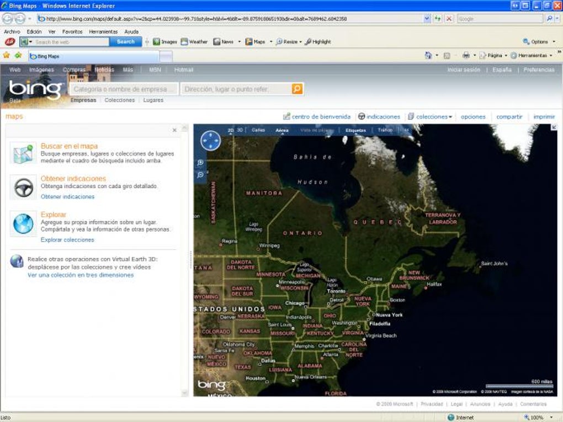The width and height of the screenshot is (563, 422).
Task: Click the Add to Favorites icon
Action: [x=18, y=55]
